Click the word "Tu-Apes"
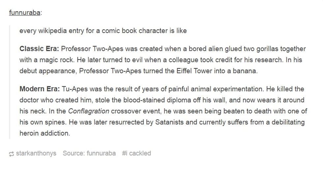The image size is (323, 169). [x=73, y=89]
